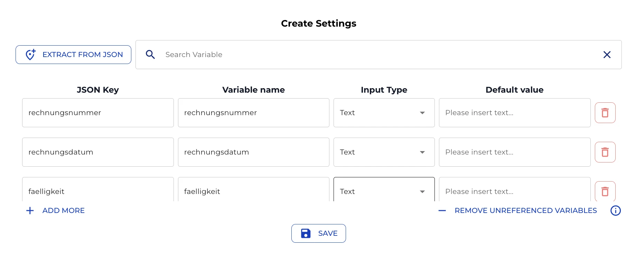Edit JSON Key field rechnungsdatum
Image resolution: width=636 pixels, height=260 pixels.
point(98,152)
